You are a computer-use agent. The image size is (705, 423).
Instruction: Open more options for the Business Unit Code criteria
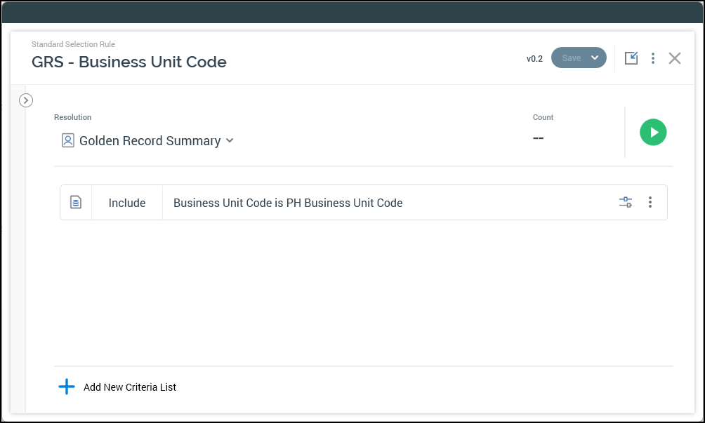[x=650, y=203]
